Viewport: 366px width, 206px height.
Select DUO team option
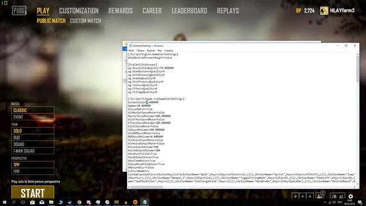[33, 137]
